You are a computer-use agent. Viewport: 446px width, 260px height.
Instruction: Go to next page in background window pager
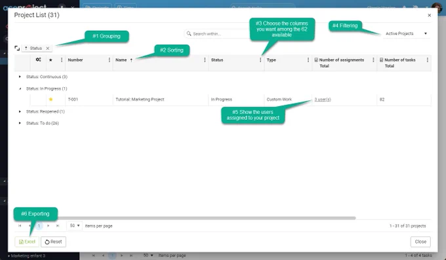coord(122,255)
